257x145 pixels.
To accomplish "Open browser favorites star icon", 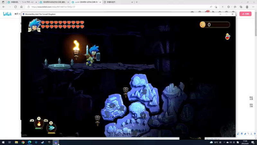I will (x=235, y=7).
